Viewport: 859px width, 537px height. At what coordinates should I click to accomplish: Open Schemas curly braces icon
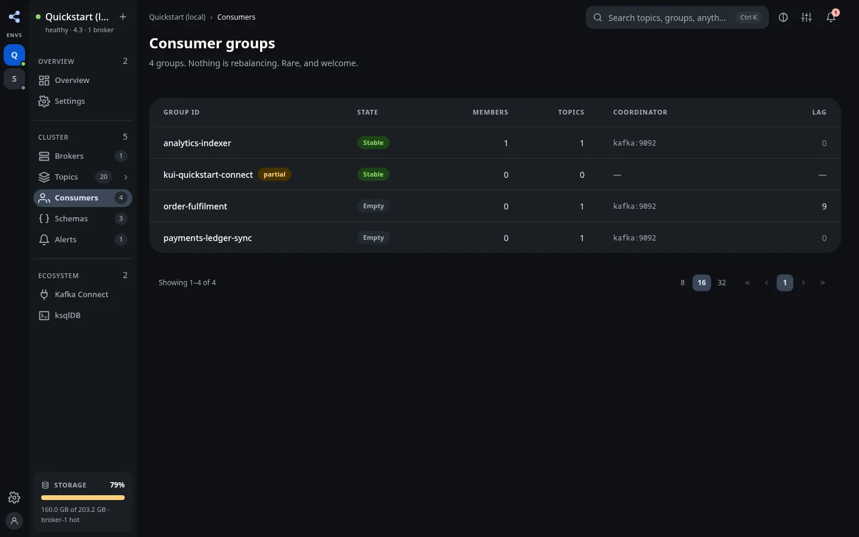tap(44, 219)
